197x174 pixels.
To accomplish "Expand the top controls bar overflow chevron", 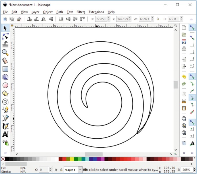I will (191, 19).
